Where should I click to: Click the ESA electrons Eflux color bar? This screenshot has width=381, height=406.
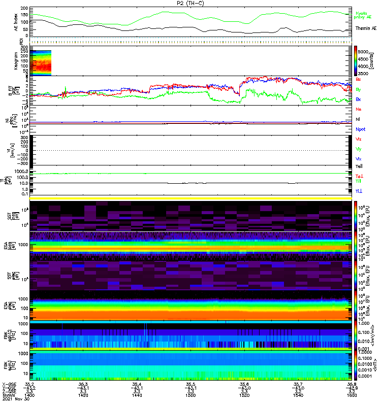[x=356, y=306]
